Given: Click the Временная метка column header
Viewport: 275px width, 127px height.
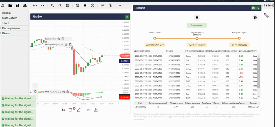Looking at the screenshot, I should (x=142, y=51).
